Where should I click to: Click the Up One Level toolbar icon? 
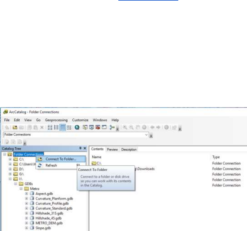[x=7, y=127]
